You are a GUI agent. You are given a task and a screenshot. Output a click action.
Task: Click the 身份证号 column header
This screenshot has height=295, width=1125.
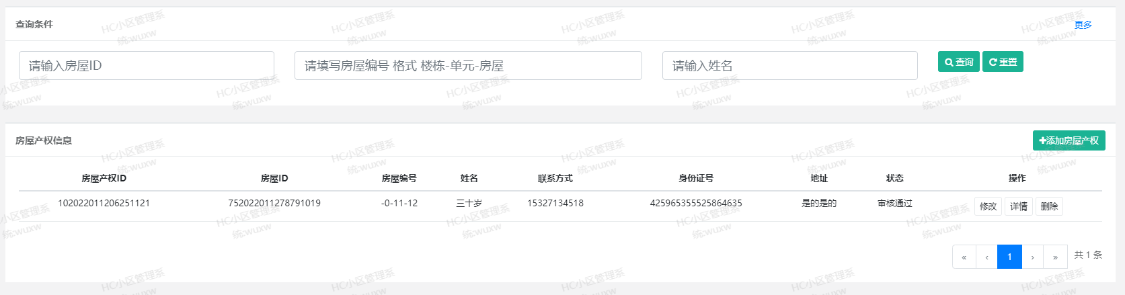(696, 179)
